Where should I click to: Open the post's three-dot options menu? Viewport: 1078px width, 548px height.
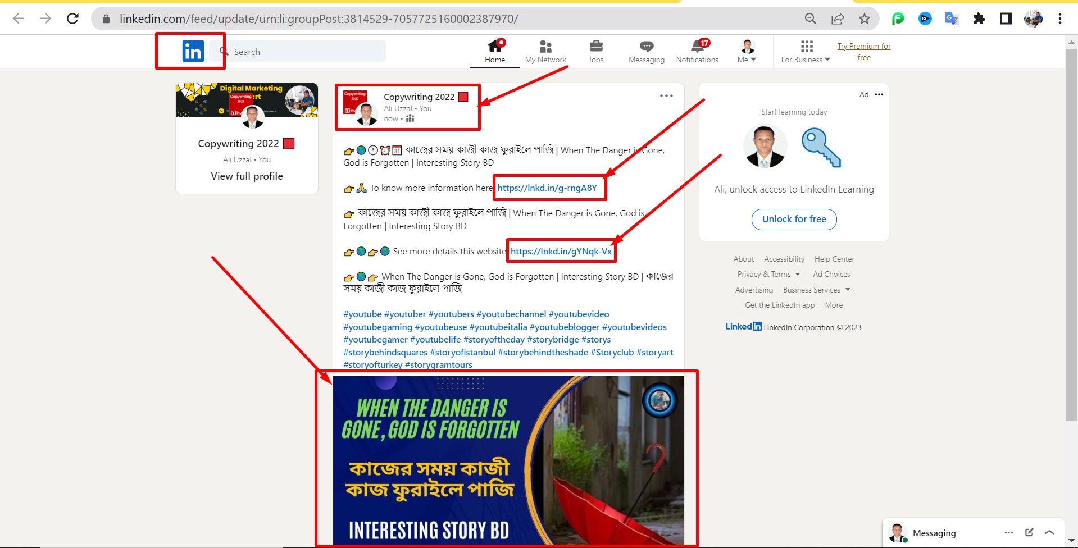click(666, 96)
